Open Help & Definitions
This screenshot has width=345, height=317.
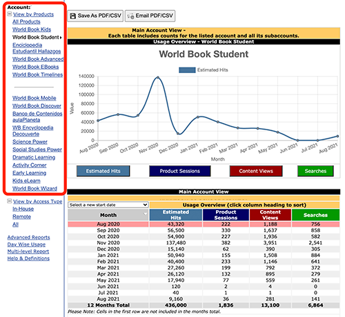28,258
